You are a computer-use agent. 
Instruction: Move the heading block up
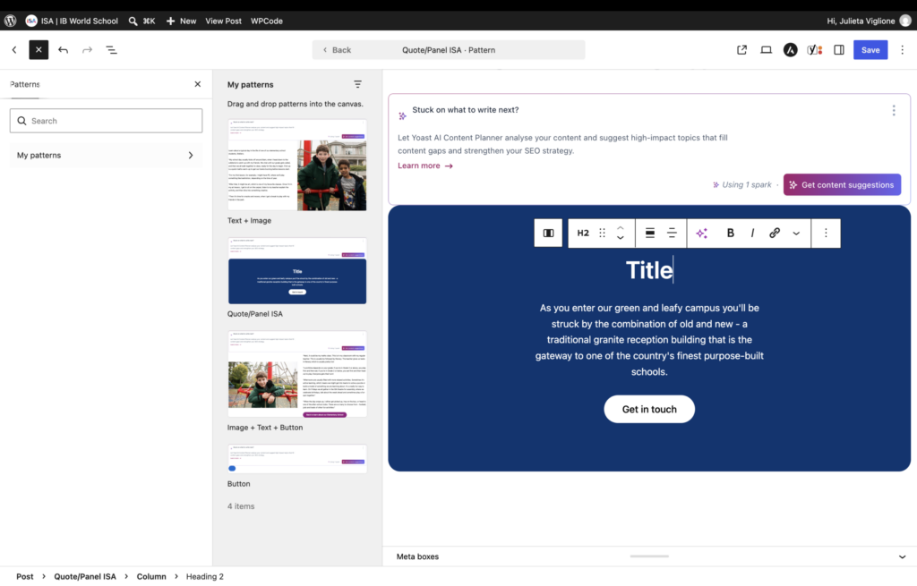click(620, 228)
